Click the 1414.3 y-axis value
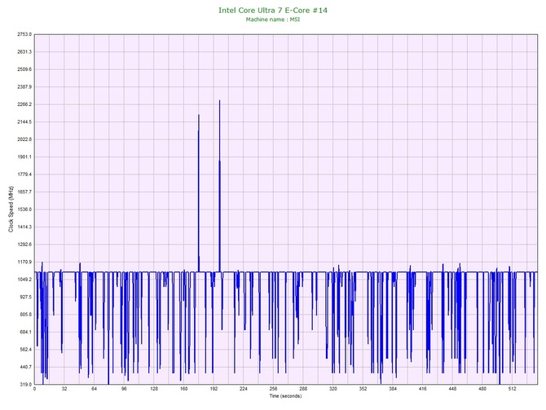This screenshot has width=546, height=410. pyautogui.click(x=24, y=227)
